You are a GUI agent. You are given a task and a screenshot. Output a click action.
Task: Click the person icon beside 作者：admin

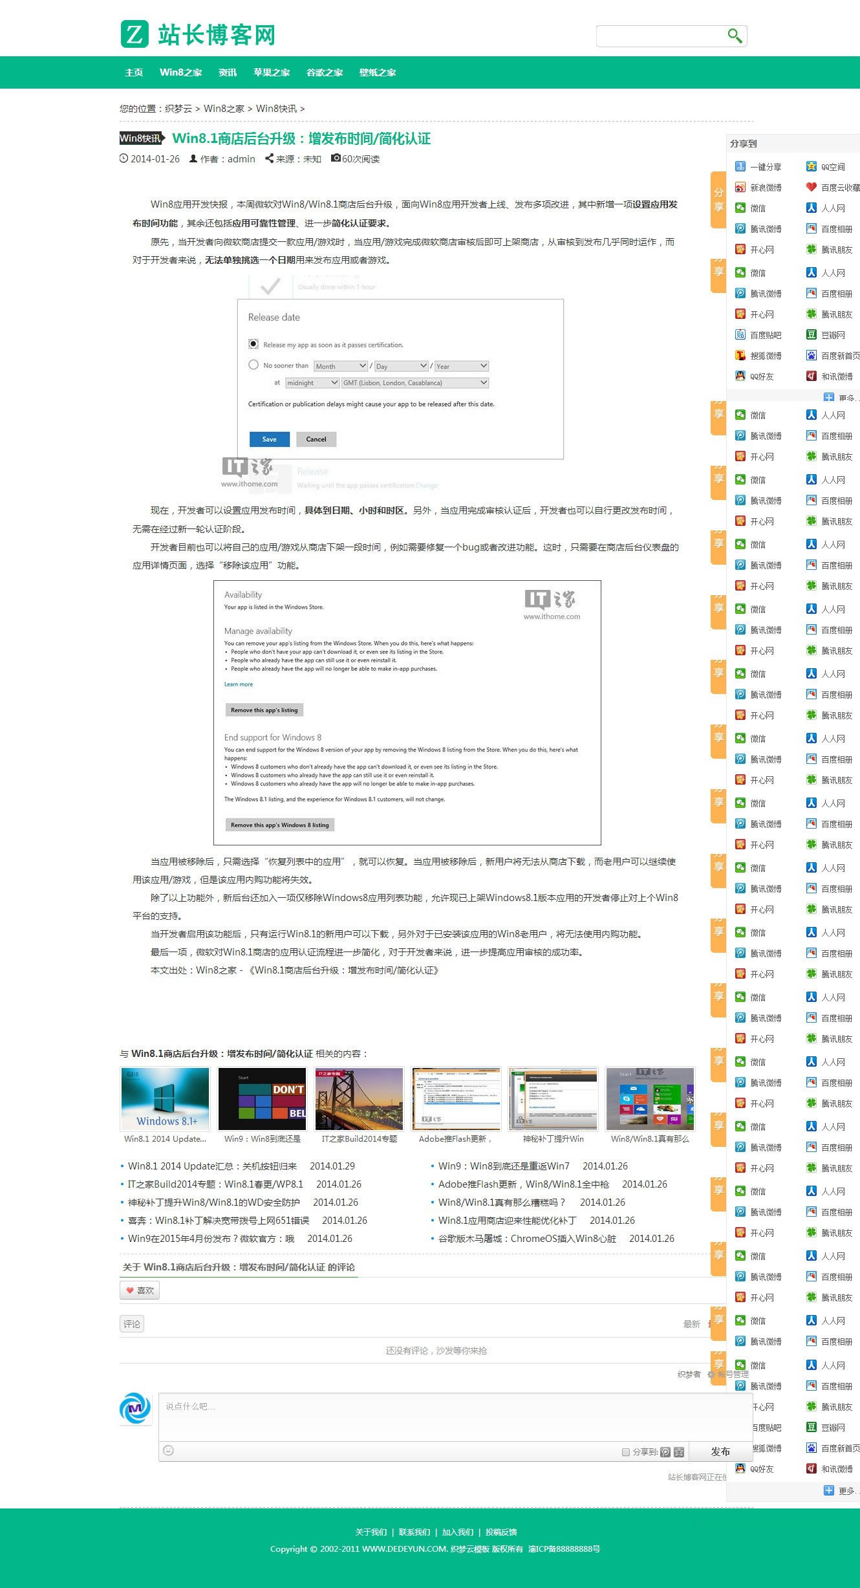(193, 158)
